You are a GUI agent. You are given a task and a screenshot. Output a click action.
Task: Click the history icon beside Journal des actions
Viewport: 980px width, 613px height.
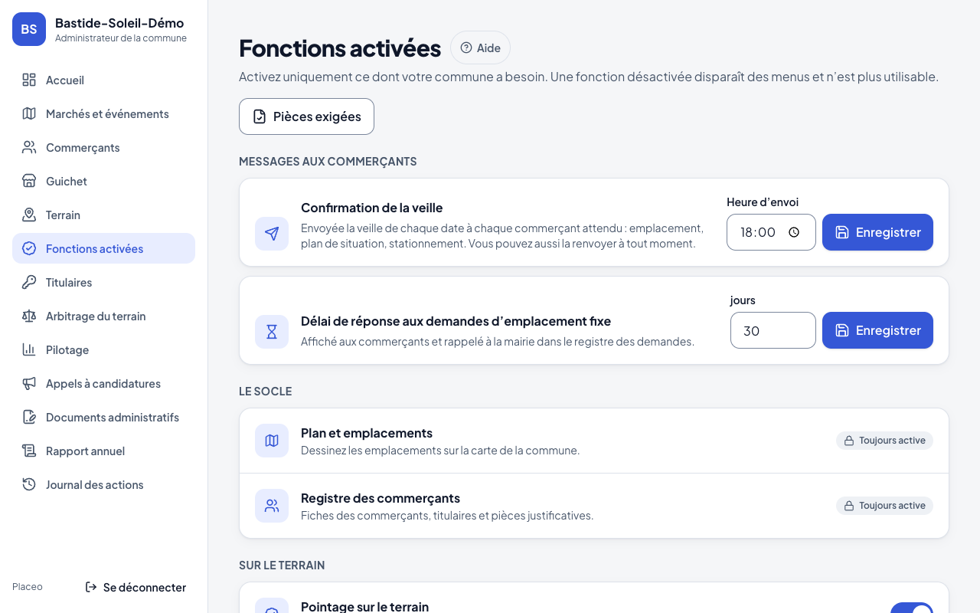coord(29,484)
